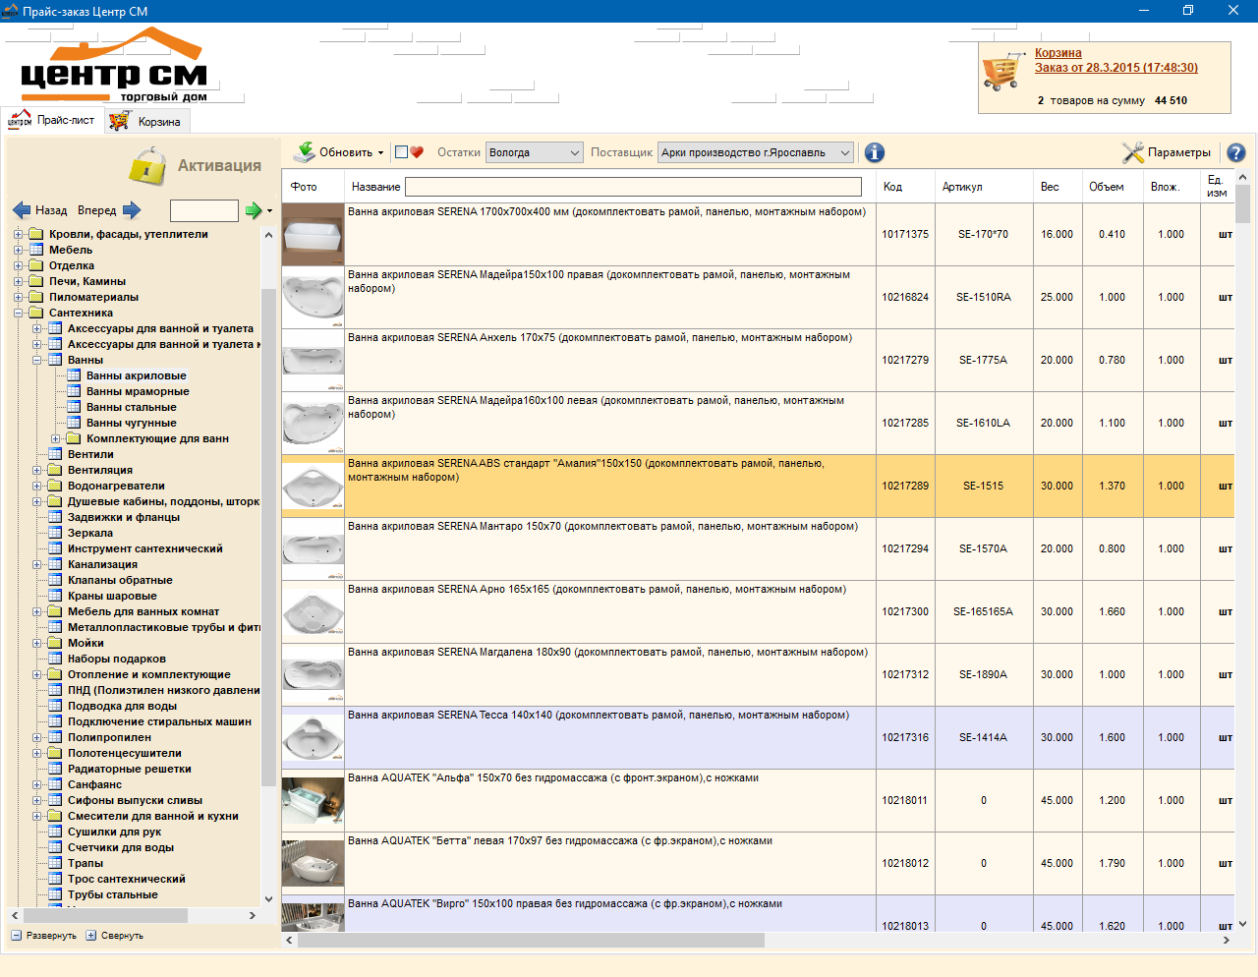Open Параметры settings with tools icon
This screenshot has width=1258, height=977.
click(1133, 152)
